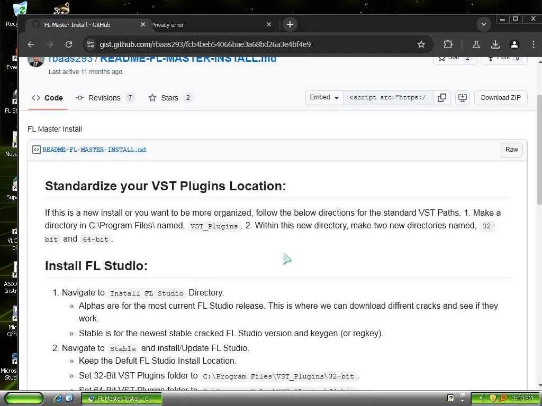Click the address bar URL
Screen dimensions: 542x406
click(205, 44)
